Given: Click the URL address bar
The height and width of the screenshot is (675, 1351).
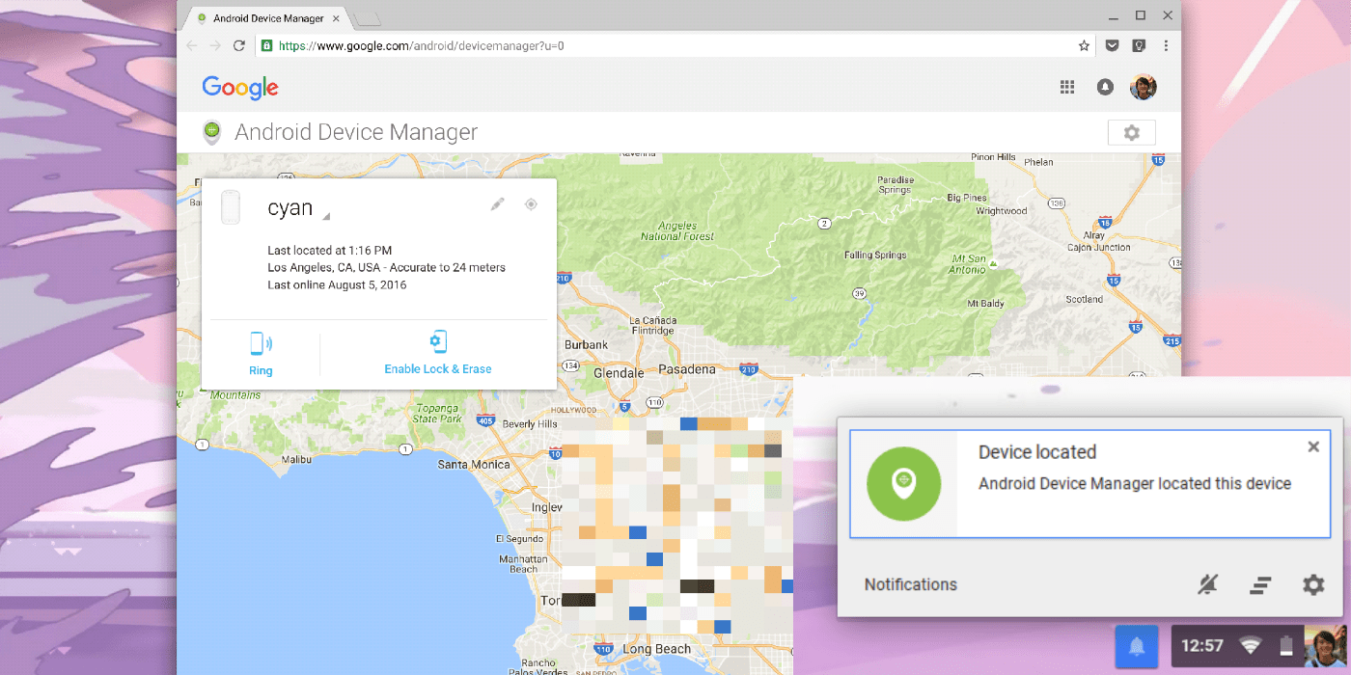Looking at the screenshot, I should pyautogui.click(x=627, y=45).
